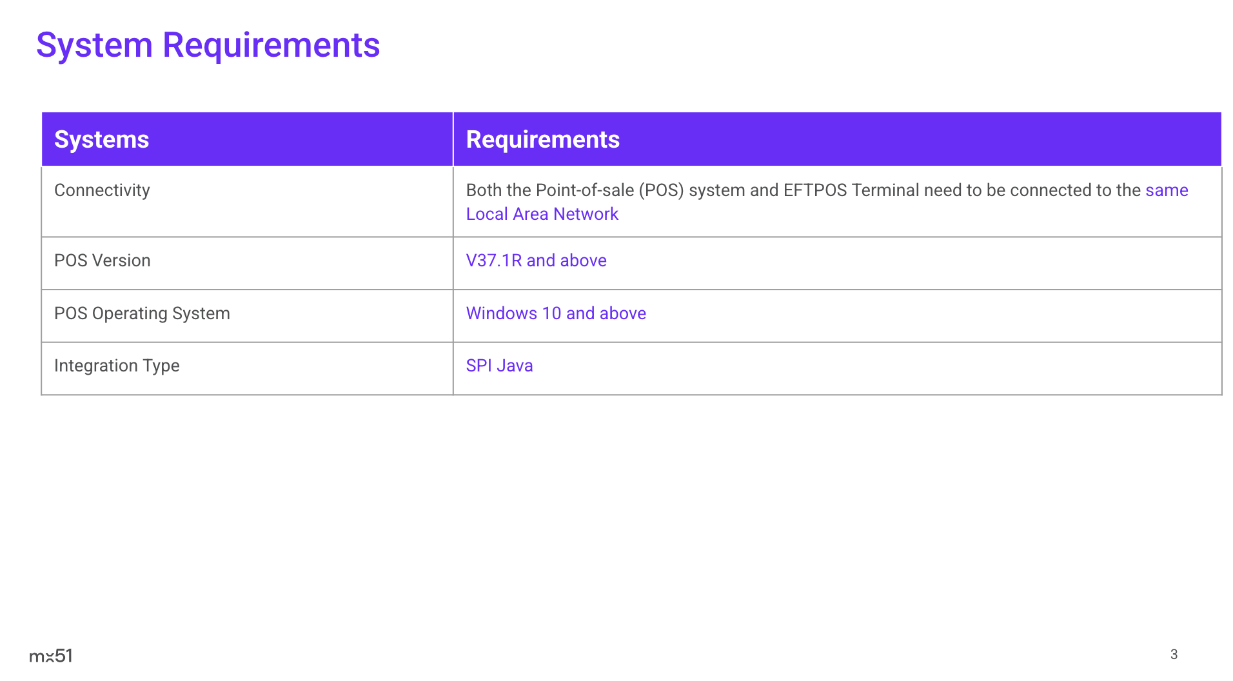Click the word 'Requirements' in the slide title
This screenshot has width=1233, height=681.
click(271, 45)
